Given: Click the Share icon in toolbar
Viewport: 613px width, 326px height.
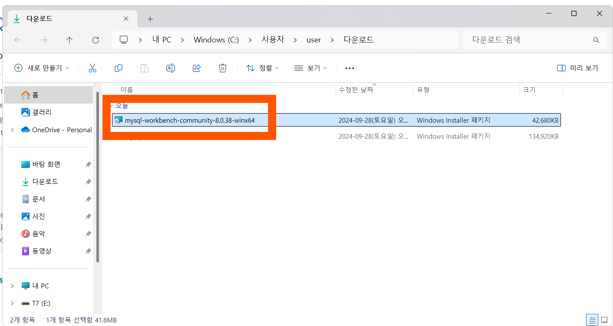Looking at the screenshot, I should [197, 68].
